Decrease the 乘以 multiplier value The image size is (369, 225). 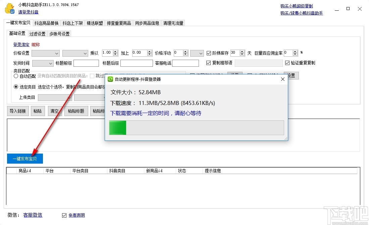[x=115, y=54]
